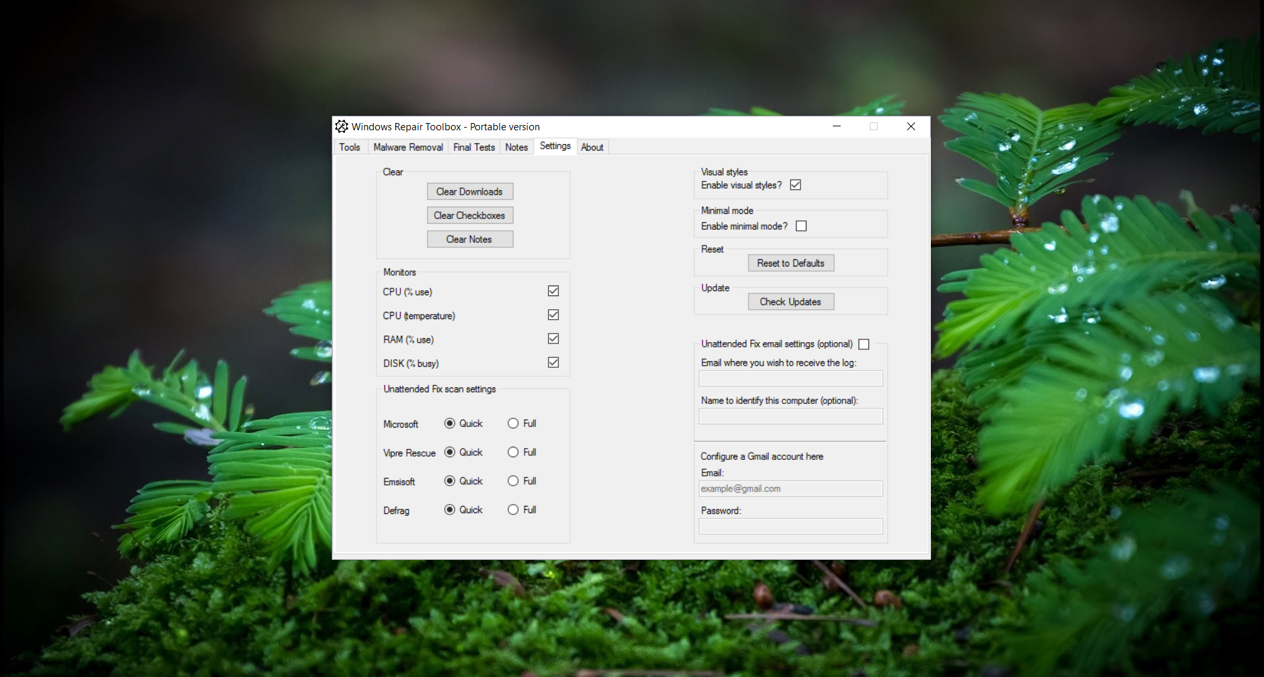1264x677 pixels.
Task: Click the Gmail Password input field
Action: point(791,526)
